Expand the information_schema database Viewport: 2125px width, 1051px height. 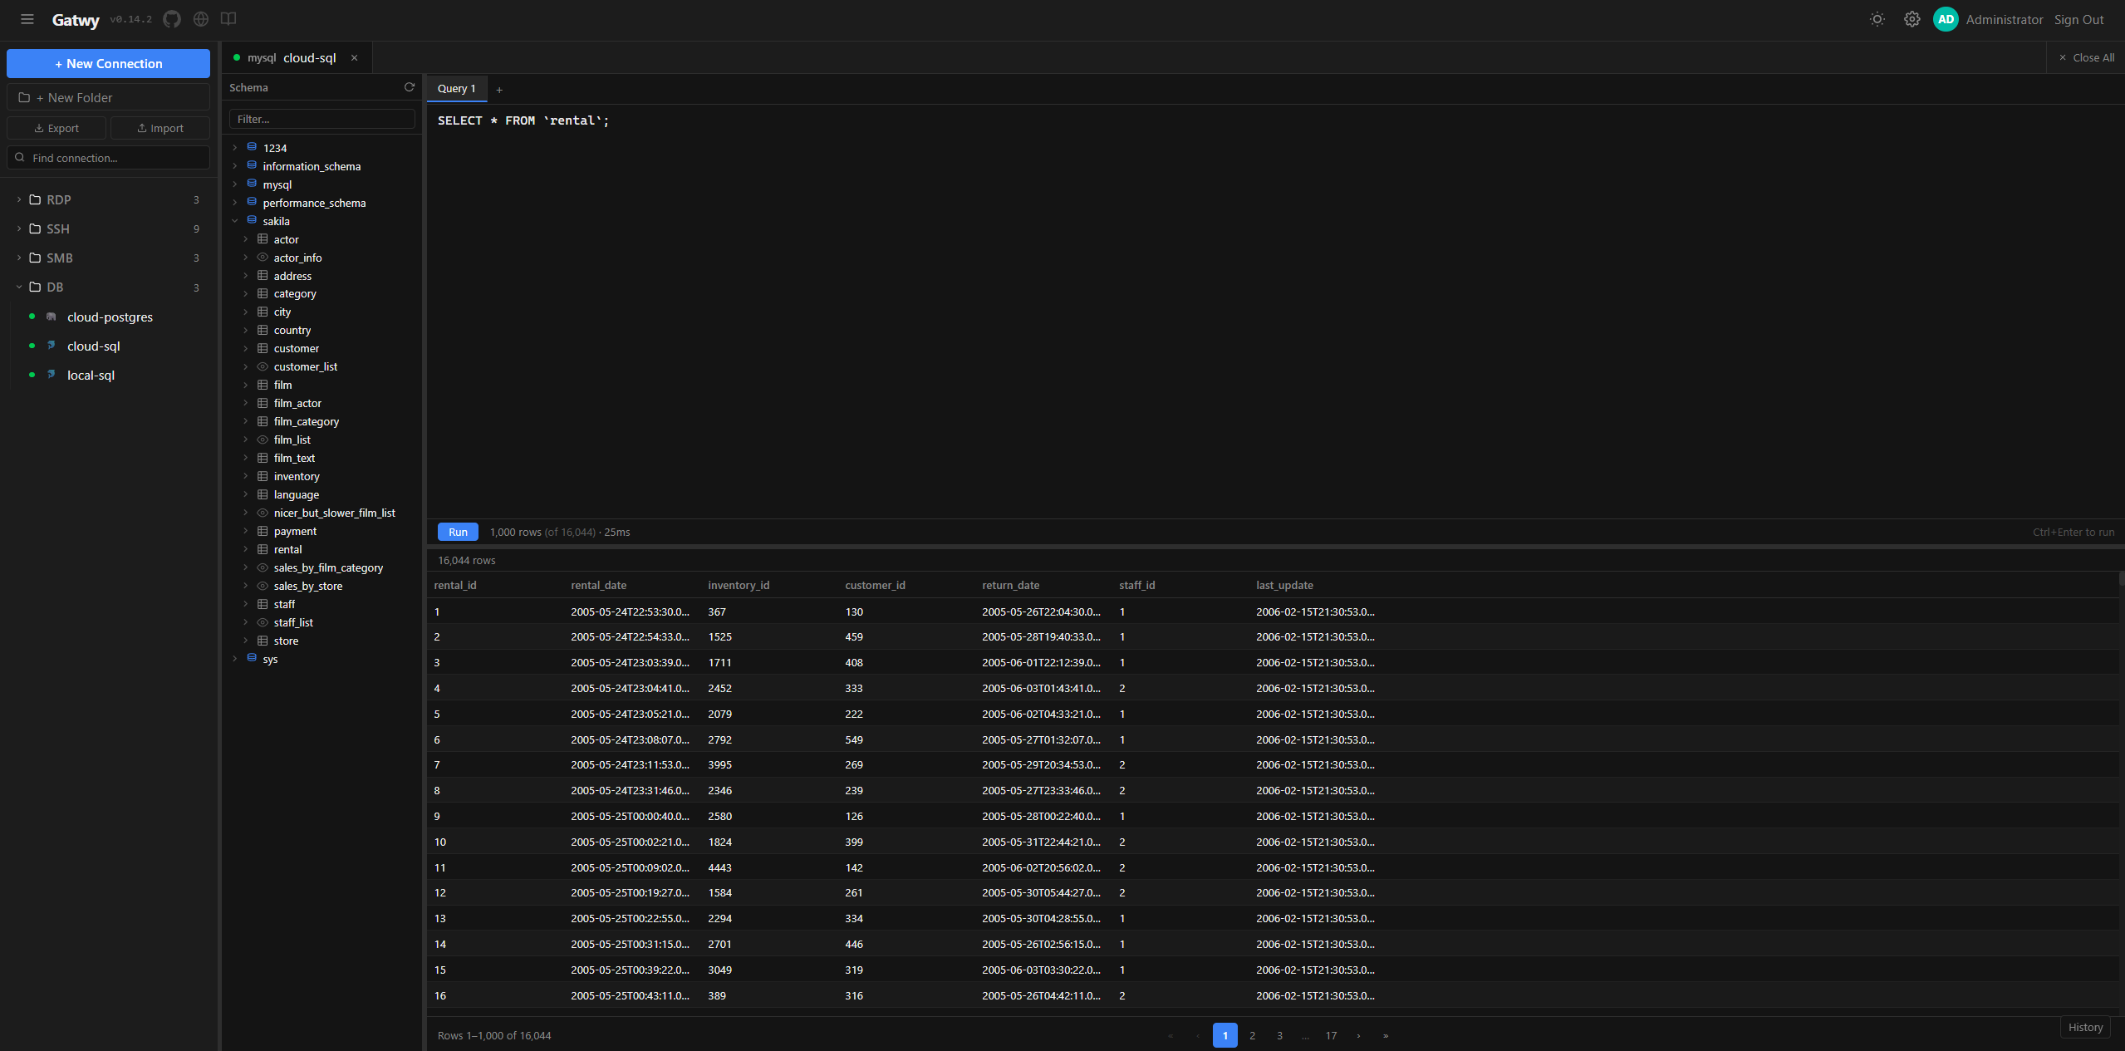pos(235,166)
